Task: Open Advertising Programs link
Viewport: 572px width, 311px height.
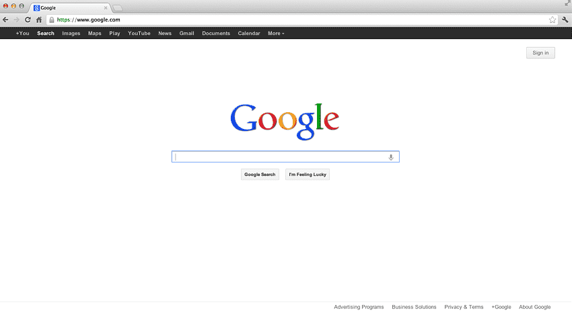Action: click(x=359, y=307)
